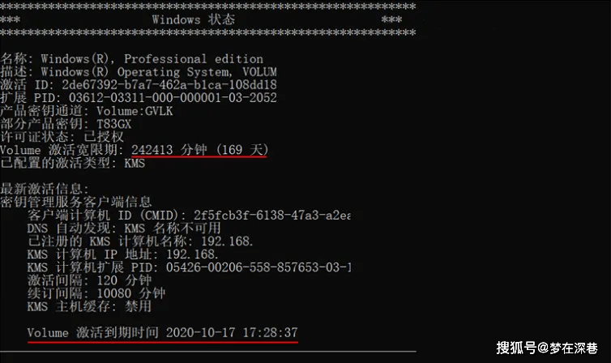The width and height of the screenshot is (611, 363).
Task: Click the partial product key T83GX
Action: [113, 124]
